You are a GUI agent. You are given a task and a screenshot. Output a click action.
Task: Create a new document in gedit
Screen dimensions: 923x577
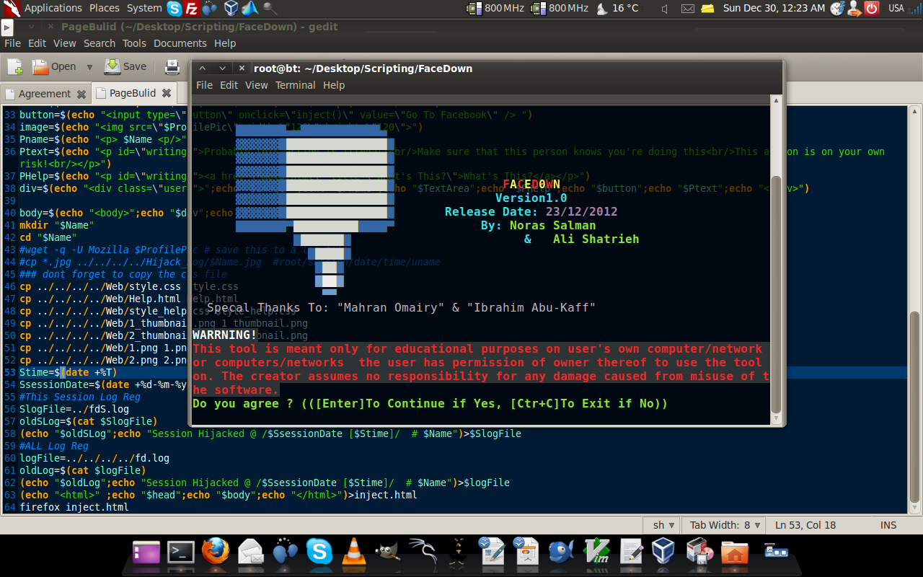point(14,66)
